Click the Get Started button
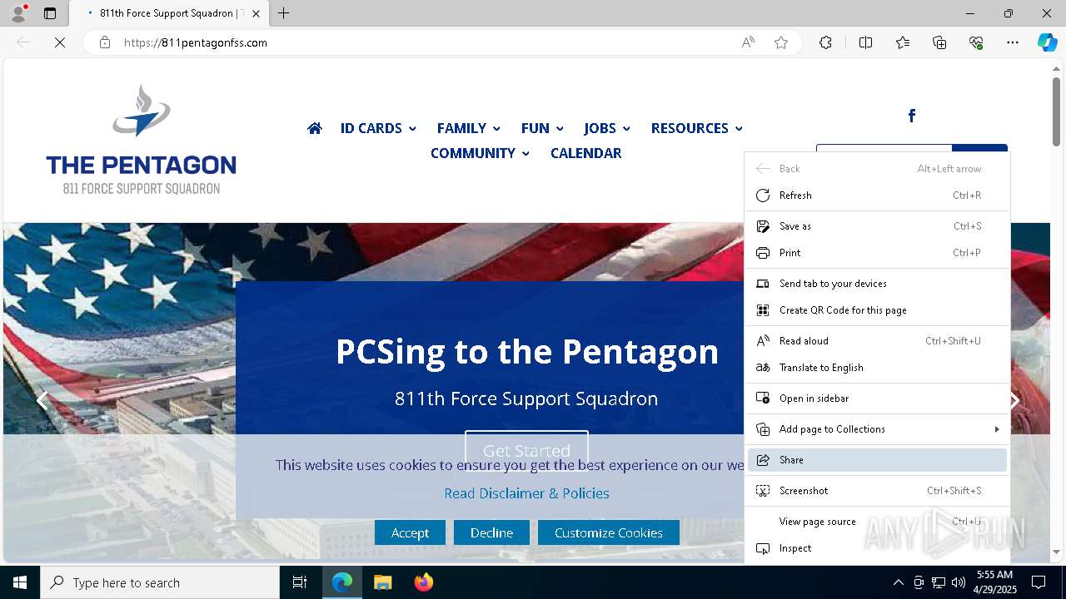 [x=526, y=450]
